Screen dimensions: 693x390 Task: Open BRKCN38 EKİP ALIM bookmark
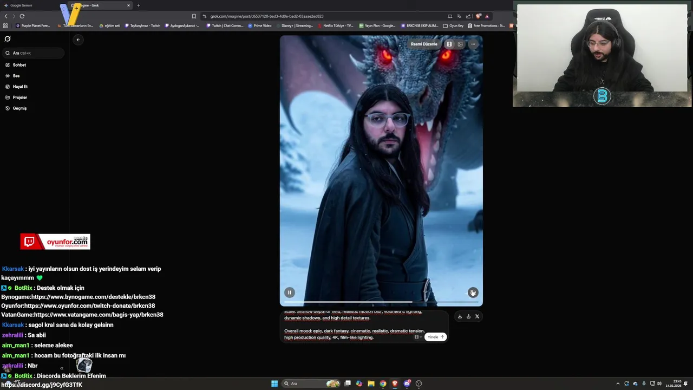[x=420, y=25]
